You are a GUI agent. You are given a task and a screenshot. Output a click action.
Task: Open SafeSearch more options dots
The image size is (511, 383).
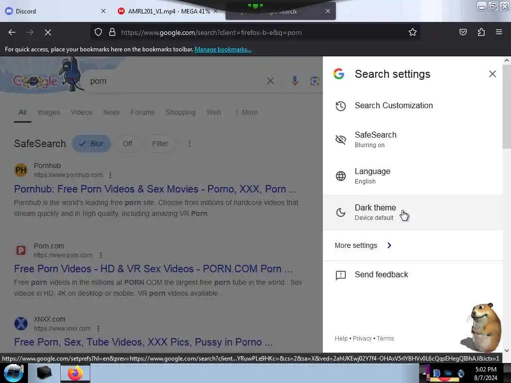189,144
